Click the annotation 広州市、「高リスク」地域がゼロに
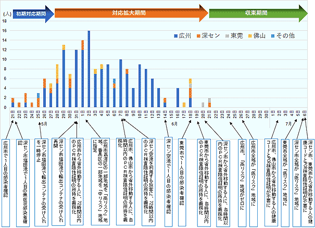The height and width of the screenshot is (228, 315). [x=242, y=183]
